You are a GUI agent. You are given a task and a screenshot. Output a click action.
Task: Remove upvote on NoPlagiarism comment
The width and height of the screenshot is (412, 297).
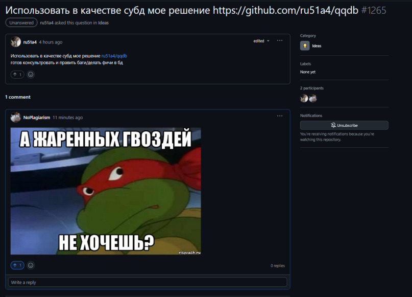point(17,265)
